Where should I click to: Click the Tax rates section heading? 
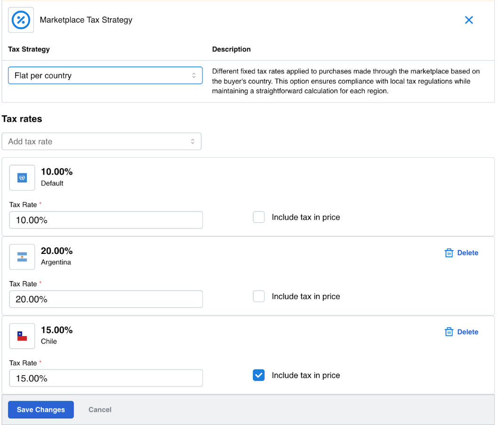coord(22,119)
